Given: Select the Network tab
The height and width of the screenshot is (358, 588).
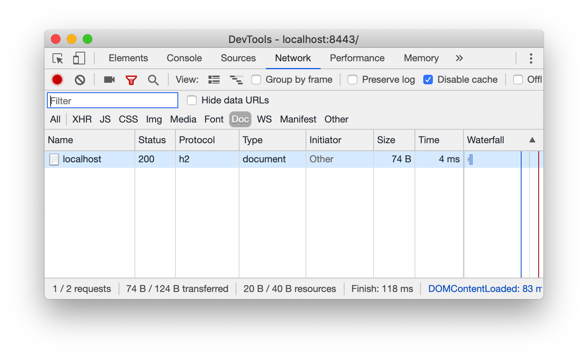Looking at the screenshot, I should point(293,58).
